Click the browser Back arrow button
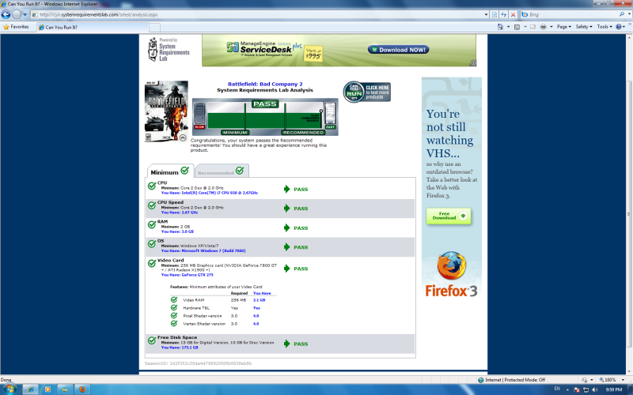Viewport: 633px width, 395px height. 6,14
